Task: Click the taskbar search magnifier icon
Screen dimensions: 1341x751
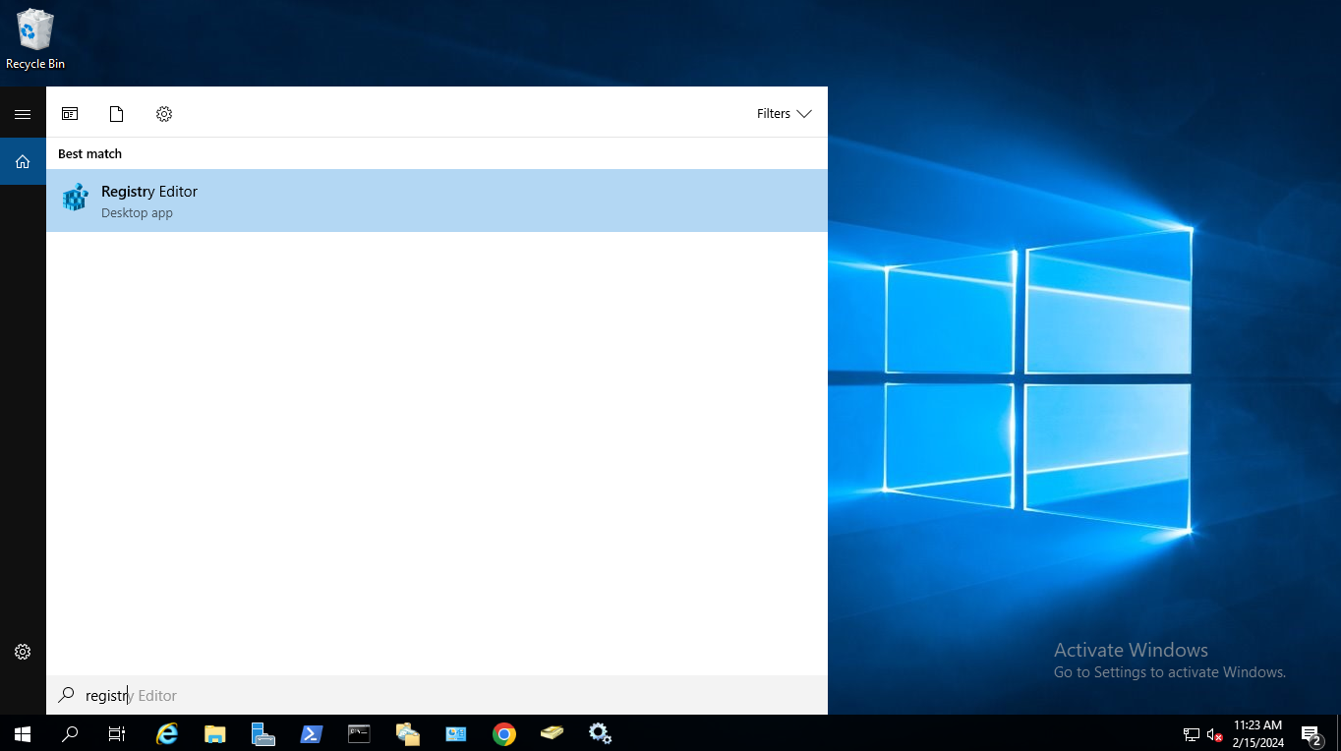Action: (70, 733)
